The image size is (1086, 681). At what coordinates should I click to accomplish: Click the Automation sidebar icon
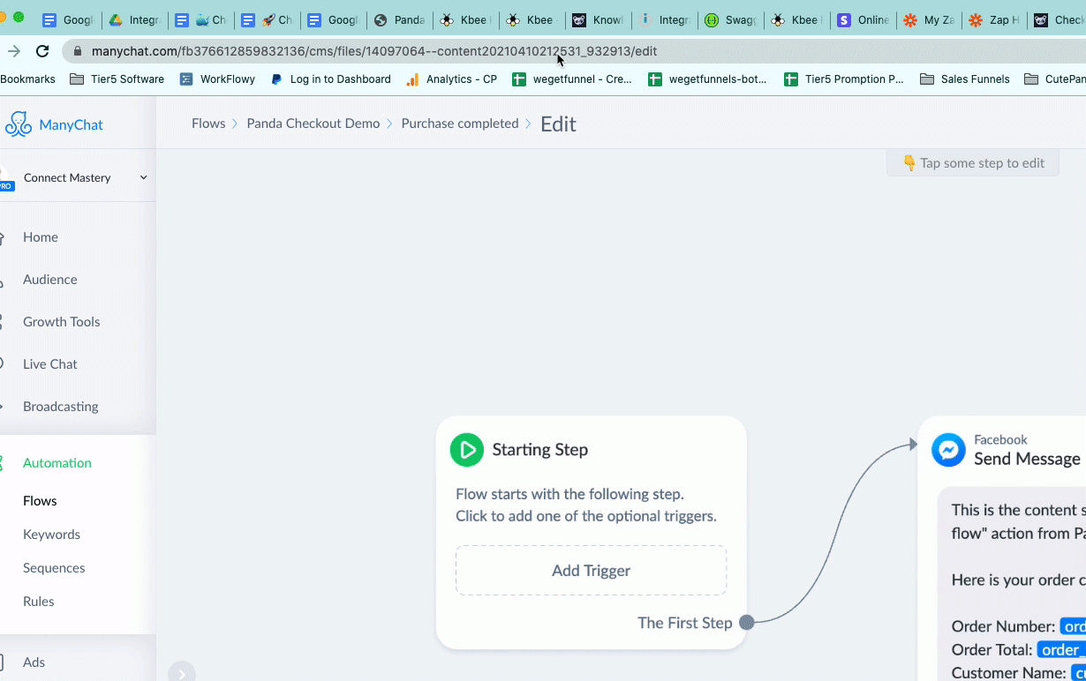click(3, 463)
